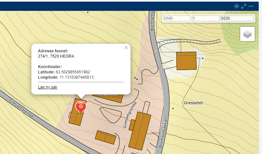Screen dimensions: 262x154
Task: Click the address text 274/1, 7520 HEGRA
Action: [56, 56]
